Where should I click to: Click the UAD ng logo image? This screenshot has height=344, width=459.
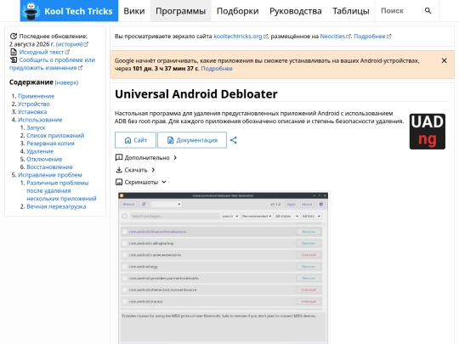(428, 132)
